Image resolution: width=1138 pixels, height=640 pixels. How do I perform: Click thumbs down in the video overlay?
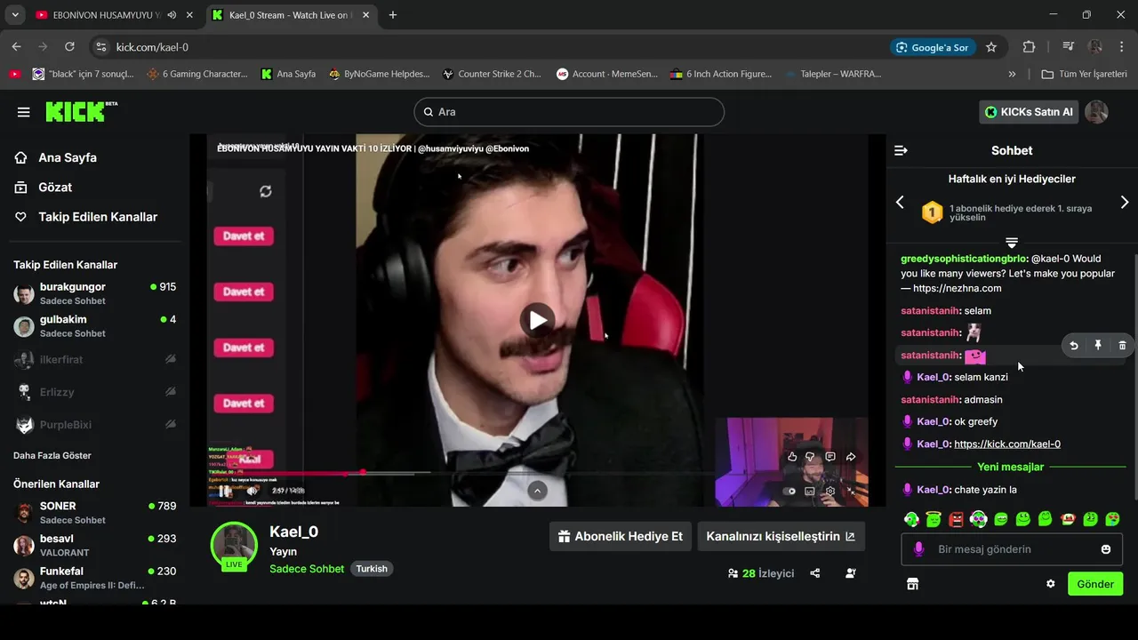(x=810, y=457)
